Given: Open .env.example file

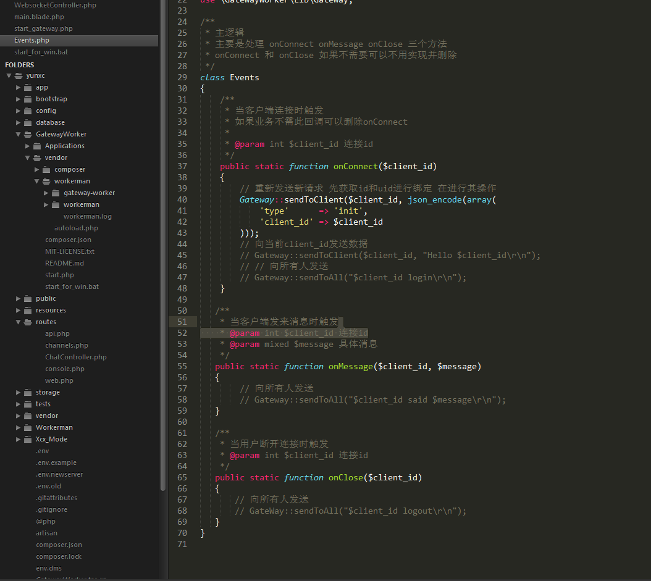Looking at the screenshot, I should [x=56, y=462].
